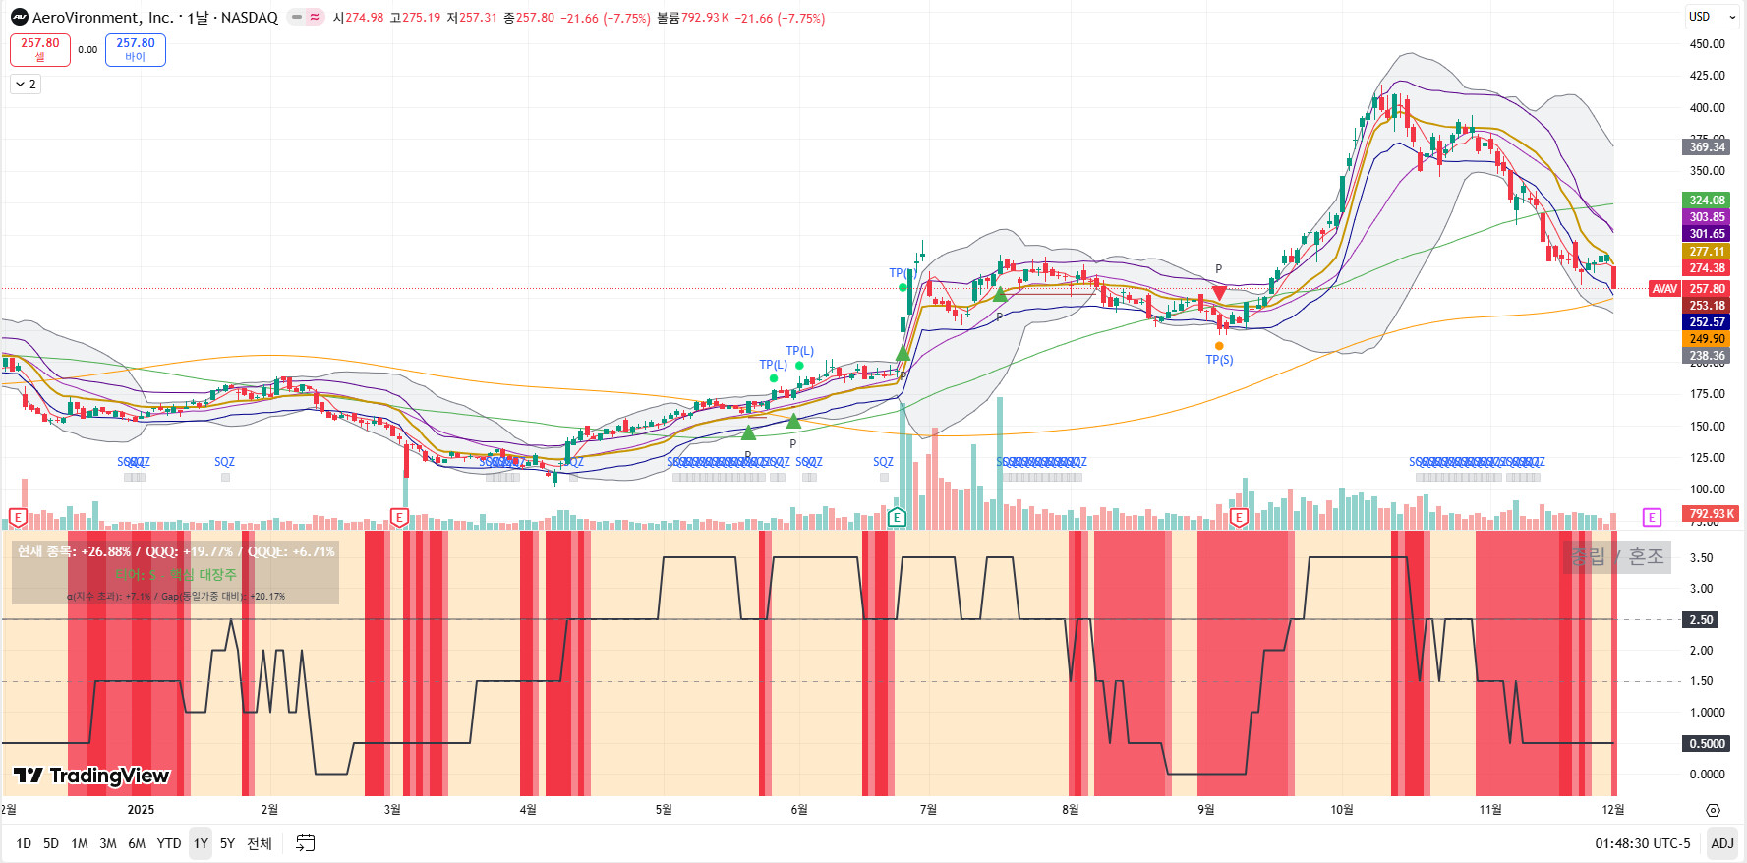This screenshot has width=1747, height=863.
Task: Click the gold 277.11 price label
Action: pyautogui.click(x=1707, y=252)
